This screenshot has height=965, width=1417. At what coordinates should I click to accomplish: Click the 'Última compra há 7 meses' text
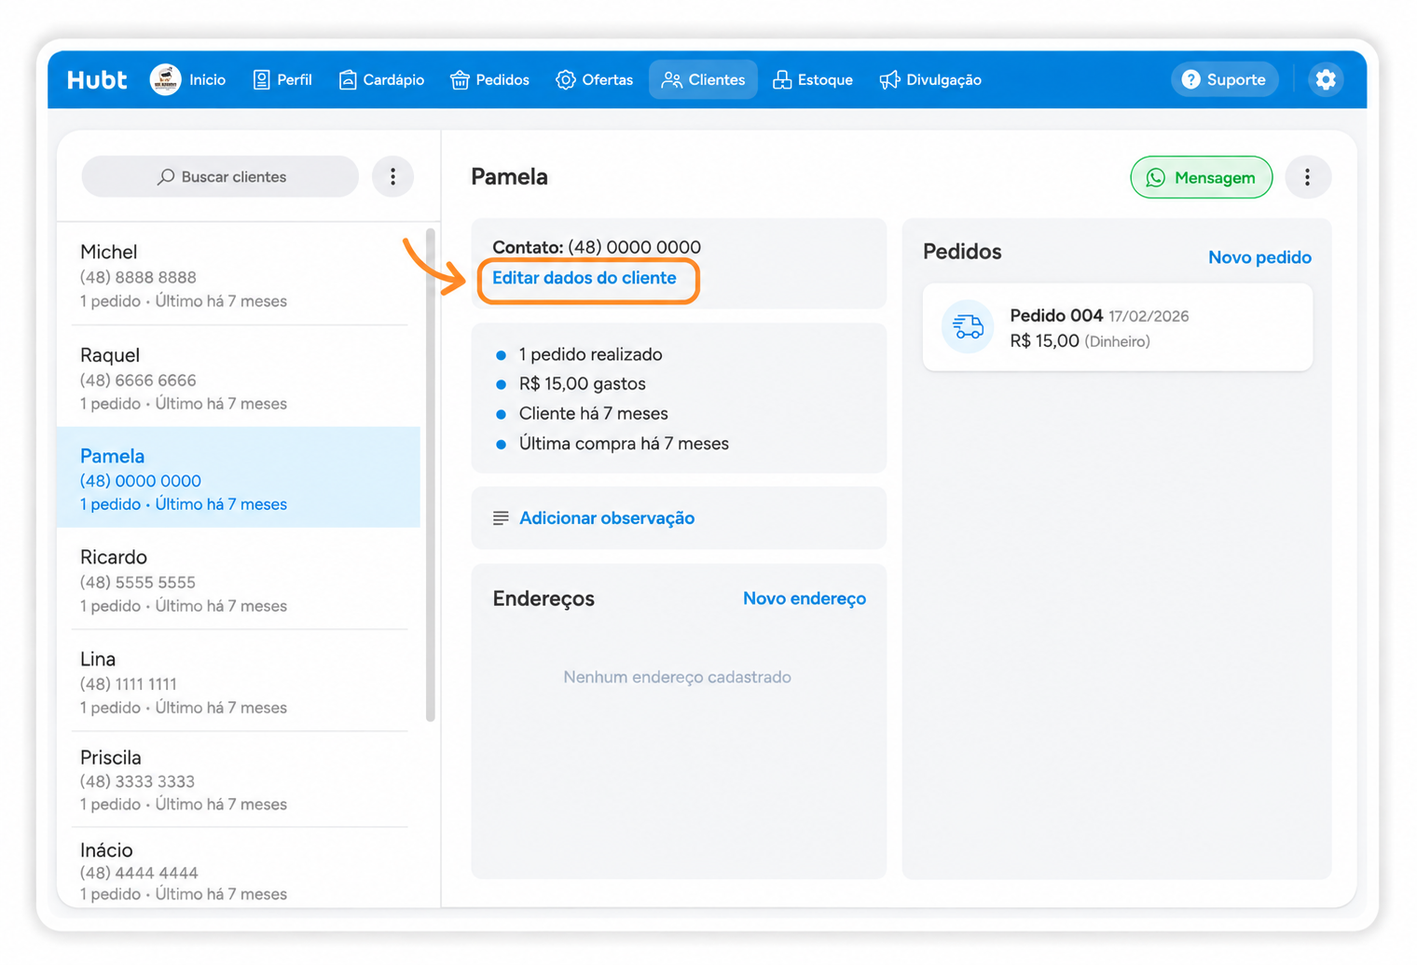tap(624, 444)
